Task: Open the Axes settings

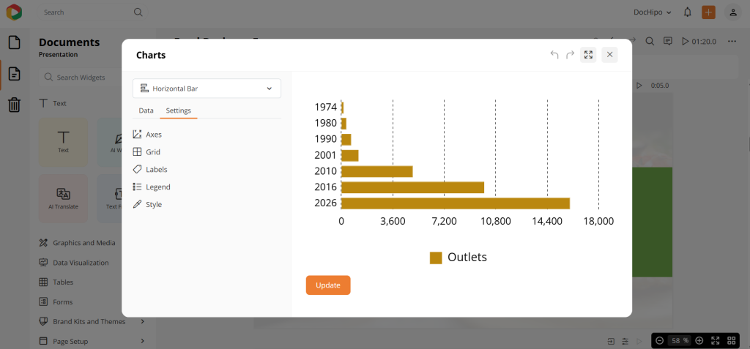Action: coord(148,135)
